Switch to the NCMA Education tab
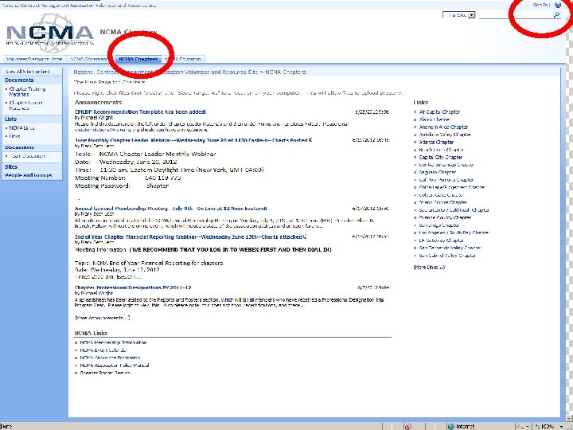573x430 pixels. 183,59
